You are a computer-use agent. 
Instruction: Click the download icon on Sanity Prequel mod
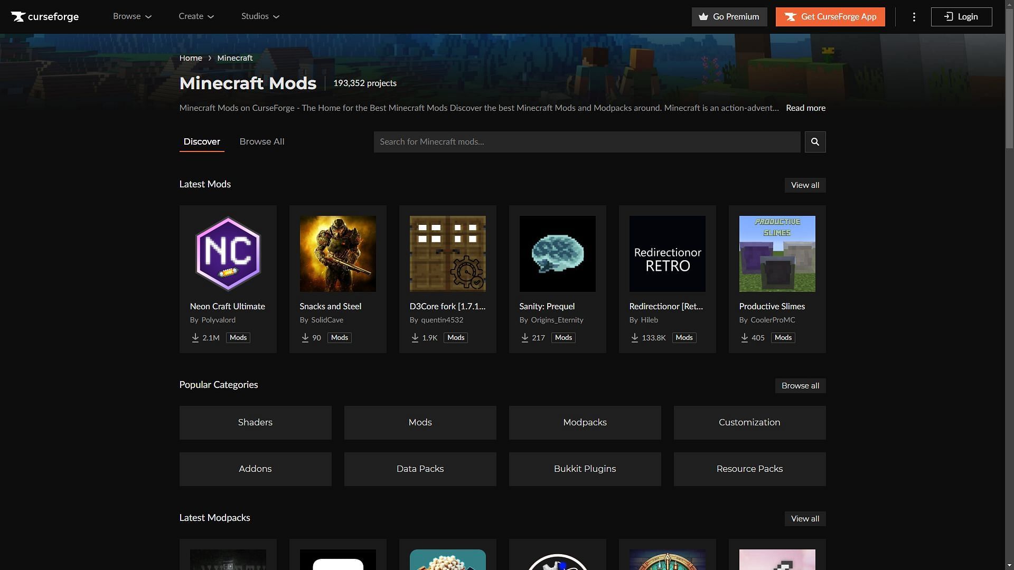tap(524, 338)
